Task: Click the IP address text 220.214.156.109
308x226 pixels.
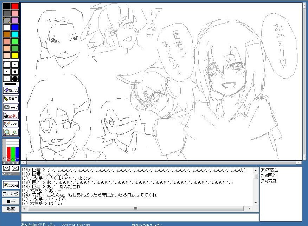Action: tap(76, 225)
